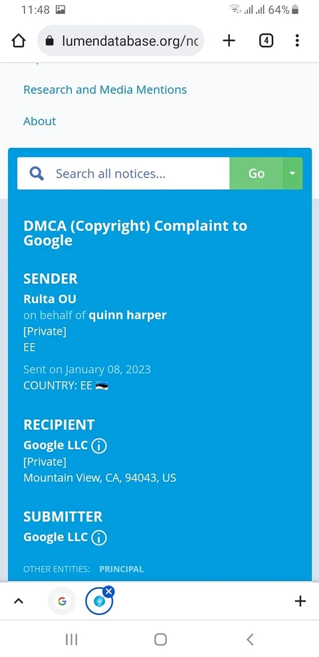Tap the lumendatabase.org address bar
Viewport: 319px width, 657px height.
[121, 41]
